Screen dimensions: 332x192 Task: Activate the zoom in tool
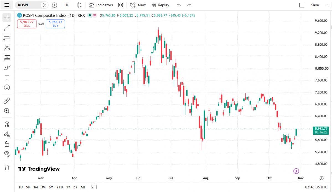pos(7,111)
